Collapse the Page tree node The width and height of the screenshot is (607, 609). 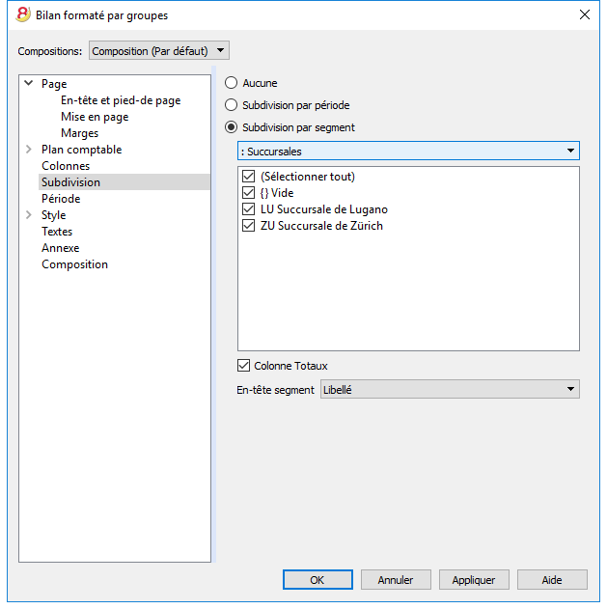coord(29,83)
